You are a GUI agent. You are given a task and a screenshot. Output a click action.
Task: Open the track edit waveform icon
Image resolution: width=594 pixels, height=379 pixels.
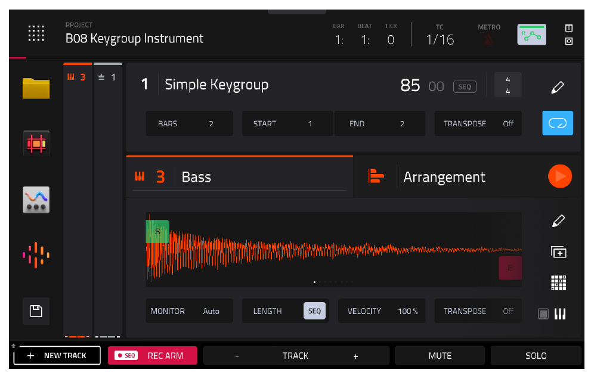36,200
